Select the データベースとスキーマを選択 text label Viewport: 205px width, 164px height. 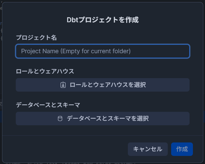click(x=108, y=119)
